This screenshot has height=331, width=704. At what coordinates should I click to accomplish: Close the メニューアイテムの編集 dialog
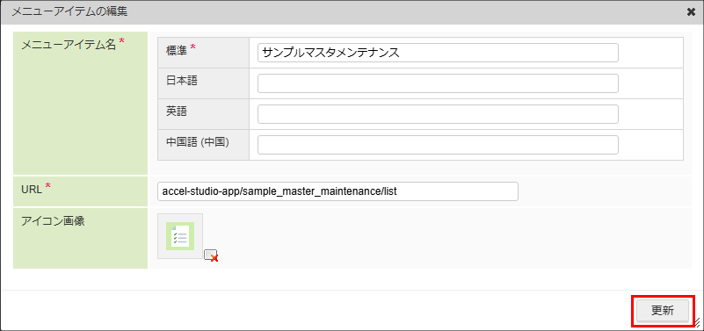tap(691, 12)
